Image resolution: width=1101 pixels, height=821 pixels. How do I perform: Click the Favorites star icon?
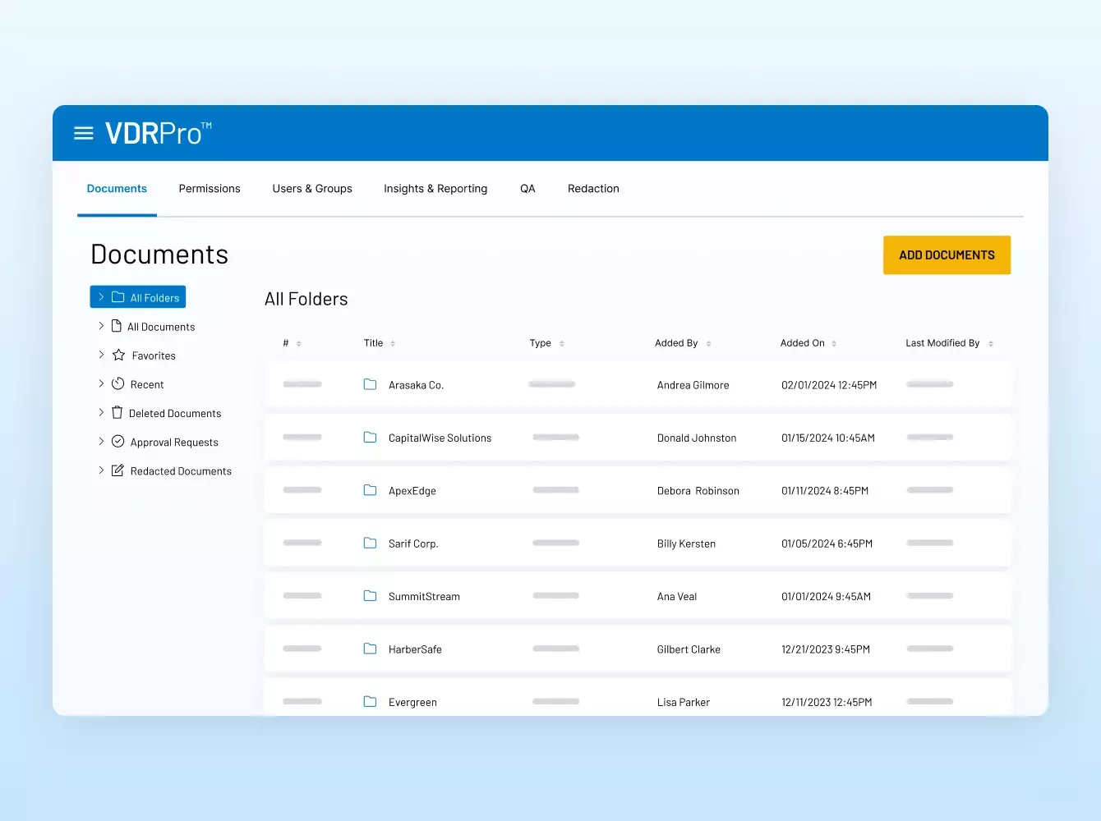click(x=118, y=355)
